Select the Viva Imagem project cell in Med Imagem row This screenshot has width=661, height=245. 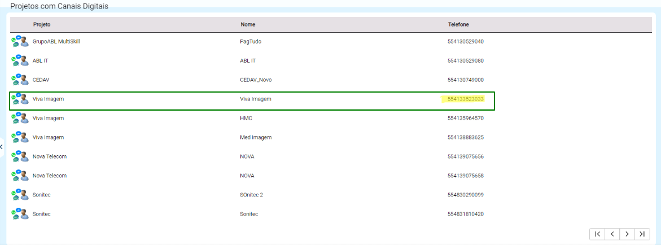48,137
